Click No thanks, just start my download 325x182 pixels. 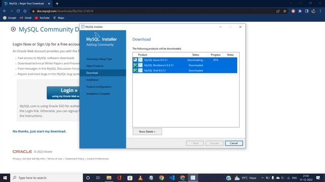click(x=40, y=131)
